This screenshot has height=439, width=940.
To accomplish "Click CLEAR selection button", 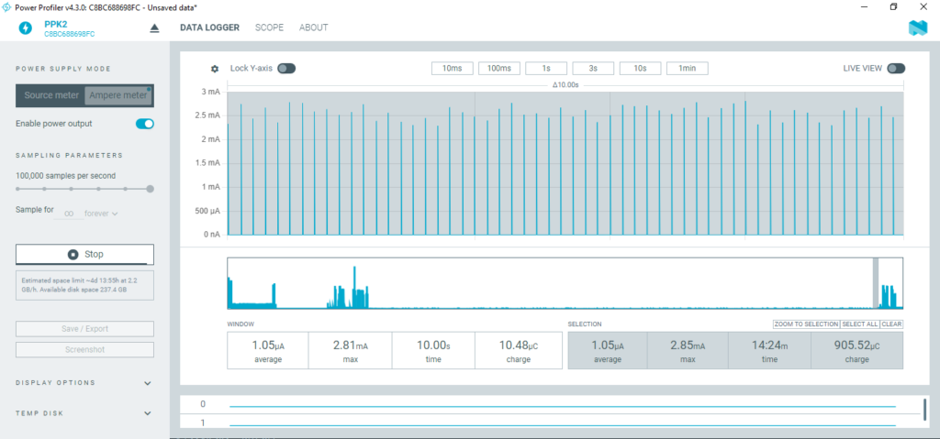I will pyautogui.click(x=891, y=324).
